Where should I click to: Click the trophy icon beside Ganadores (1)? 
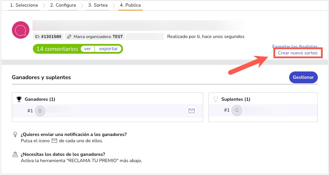tap(19, 99)
